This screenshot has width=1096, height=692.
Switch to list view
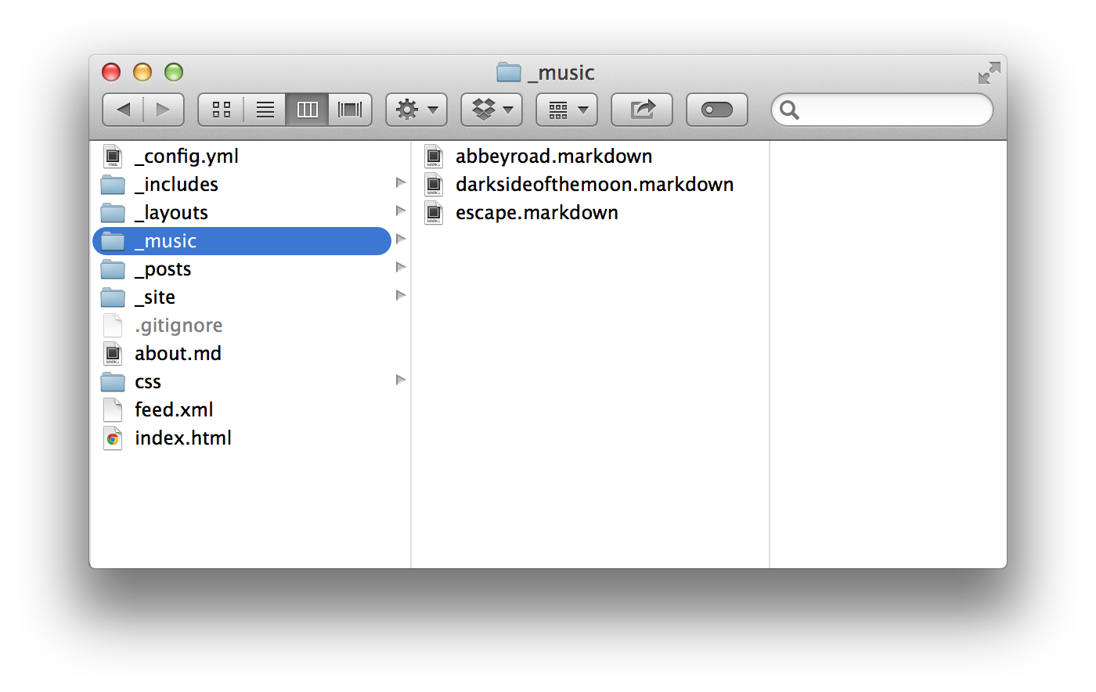264,110
